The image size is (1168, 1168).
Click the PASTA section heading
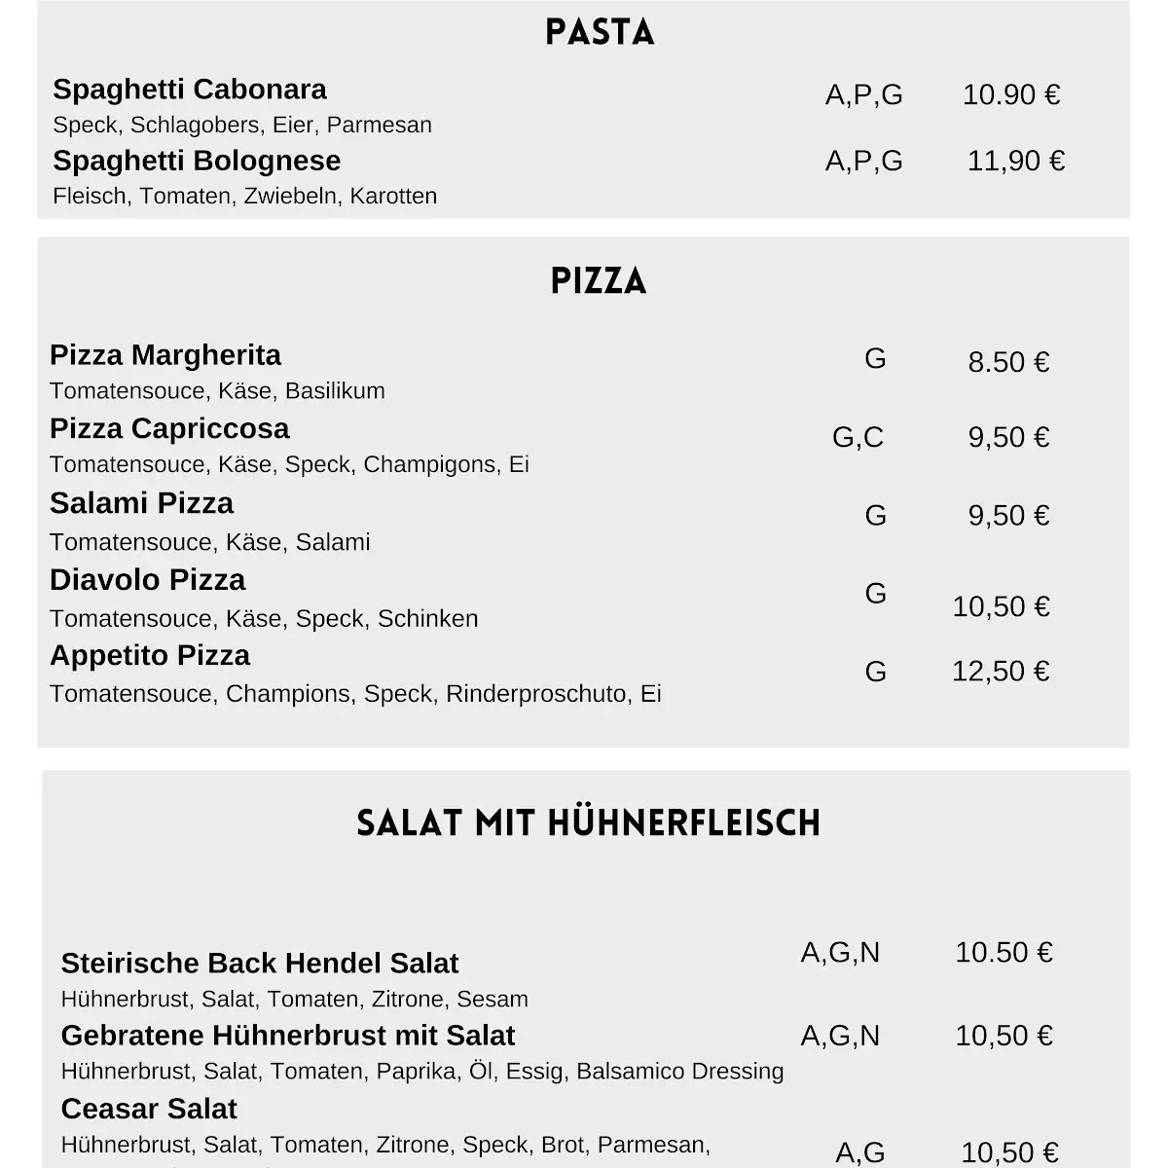[600, 32]
